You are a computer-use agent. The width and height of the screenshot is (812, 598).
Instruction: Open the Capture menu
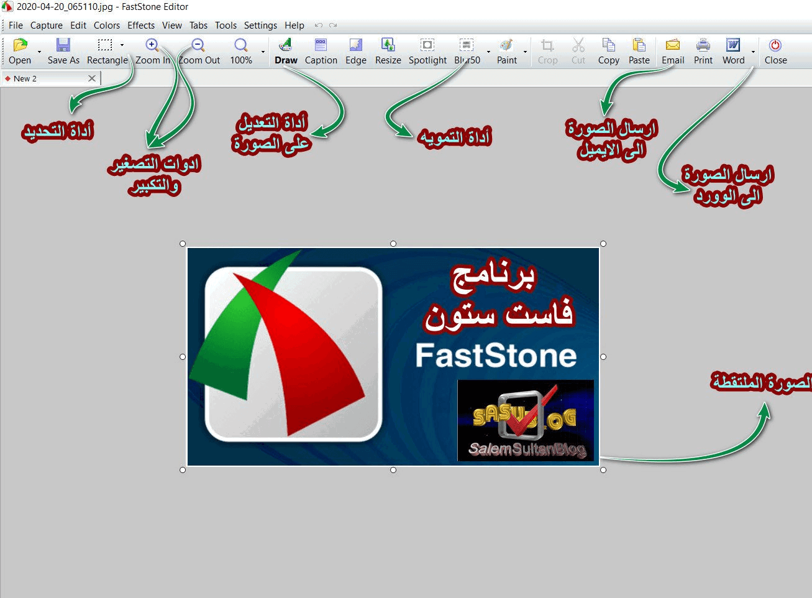[47, 25]
